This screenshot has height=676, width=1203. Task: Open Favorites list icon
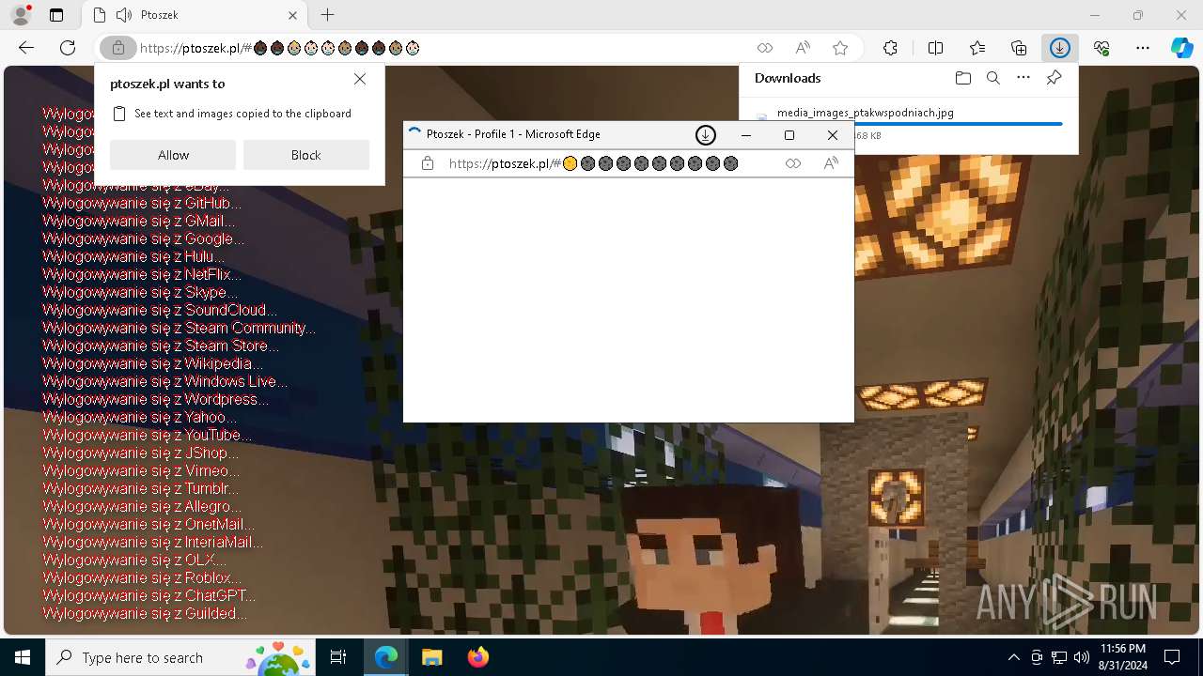977,48
